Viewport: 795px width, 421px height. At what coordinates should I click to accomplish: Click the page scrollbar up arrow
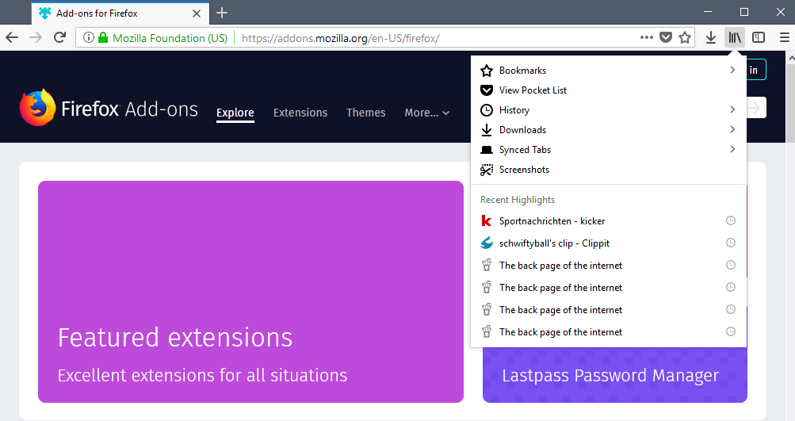(791, 59)
